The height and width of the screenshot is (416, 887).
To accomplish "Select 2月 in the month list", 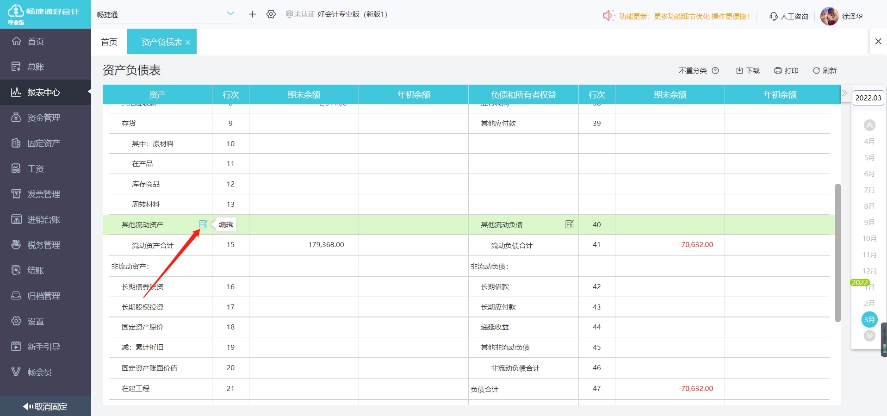I will point(869,303).
